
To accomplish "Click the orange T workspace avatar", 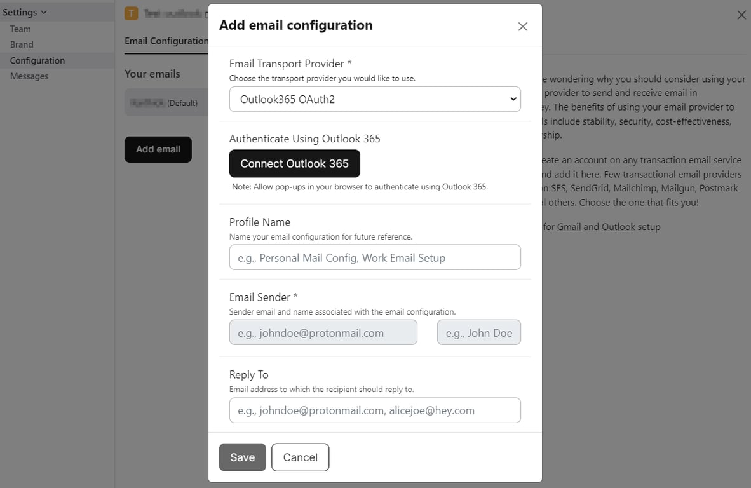I will 131,13.
